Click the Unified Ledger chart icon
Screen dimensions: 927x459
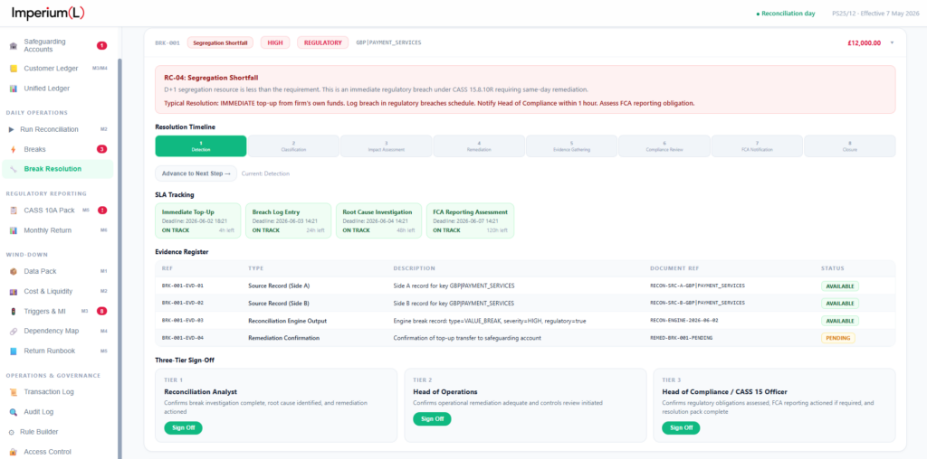click(14, 89)
